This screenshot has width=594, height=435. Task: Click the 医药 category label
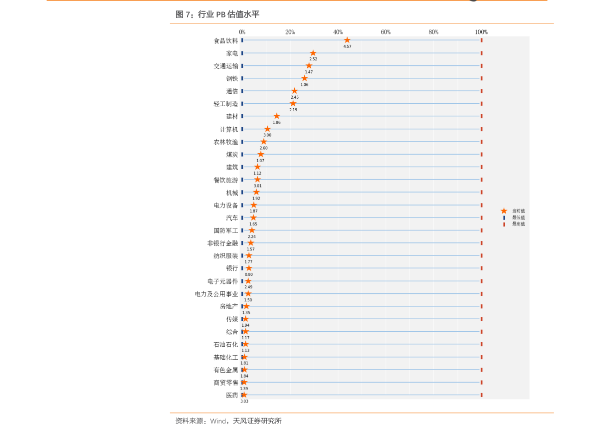pyautogui.click(x=232, y=395)
